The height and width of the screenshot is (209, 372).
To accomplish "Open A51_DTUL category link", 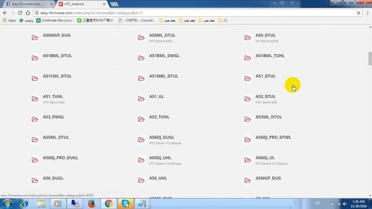I will 266,76.
